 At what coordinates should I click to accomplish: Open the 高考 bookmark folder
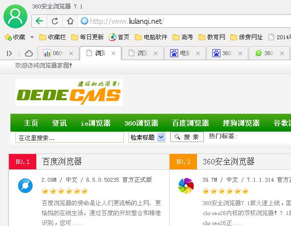183,37
